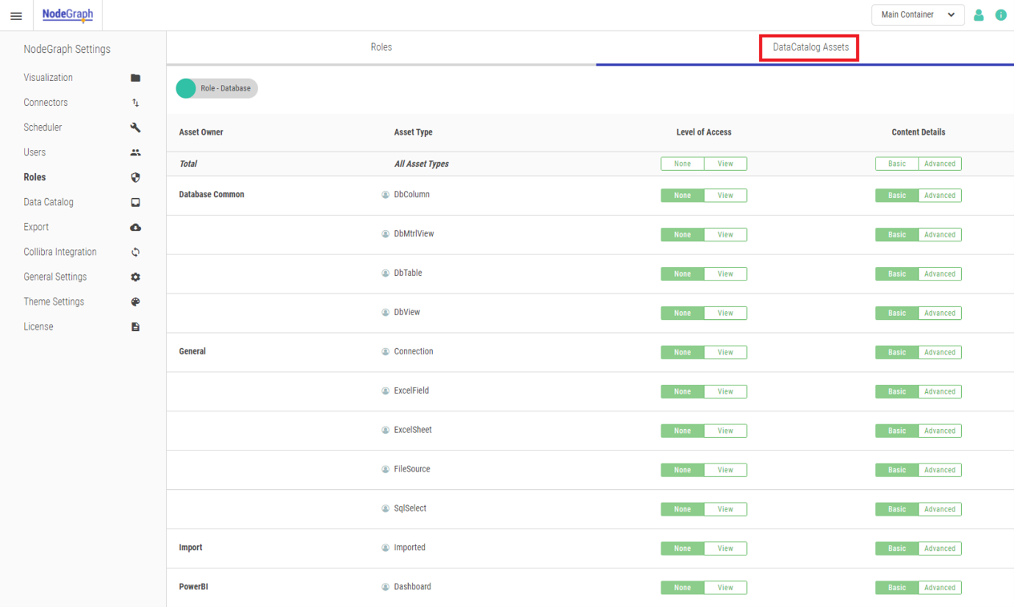Screen dimensions: 1014x607
Task: Set DbColumn access to View
Action: coord(725,195)
